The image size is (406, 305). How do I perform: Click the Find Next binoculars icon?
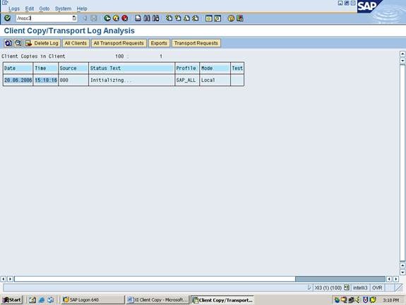click(x=155, y=18)
